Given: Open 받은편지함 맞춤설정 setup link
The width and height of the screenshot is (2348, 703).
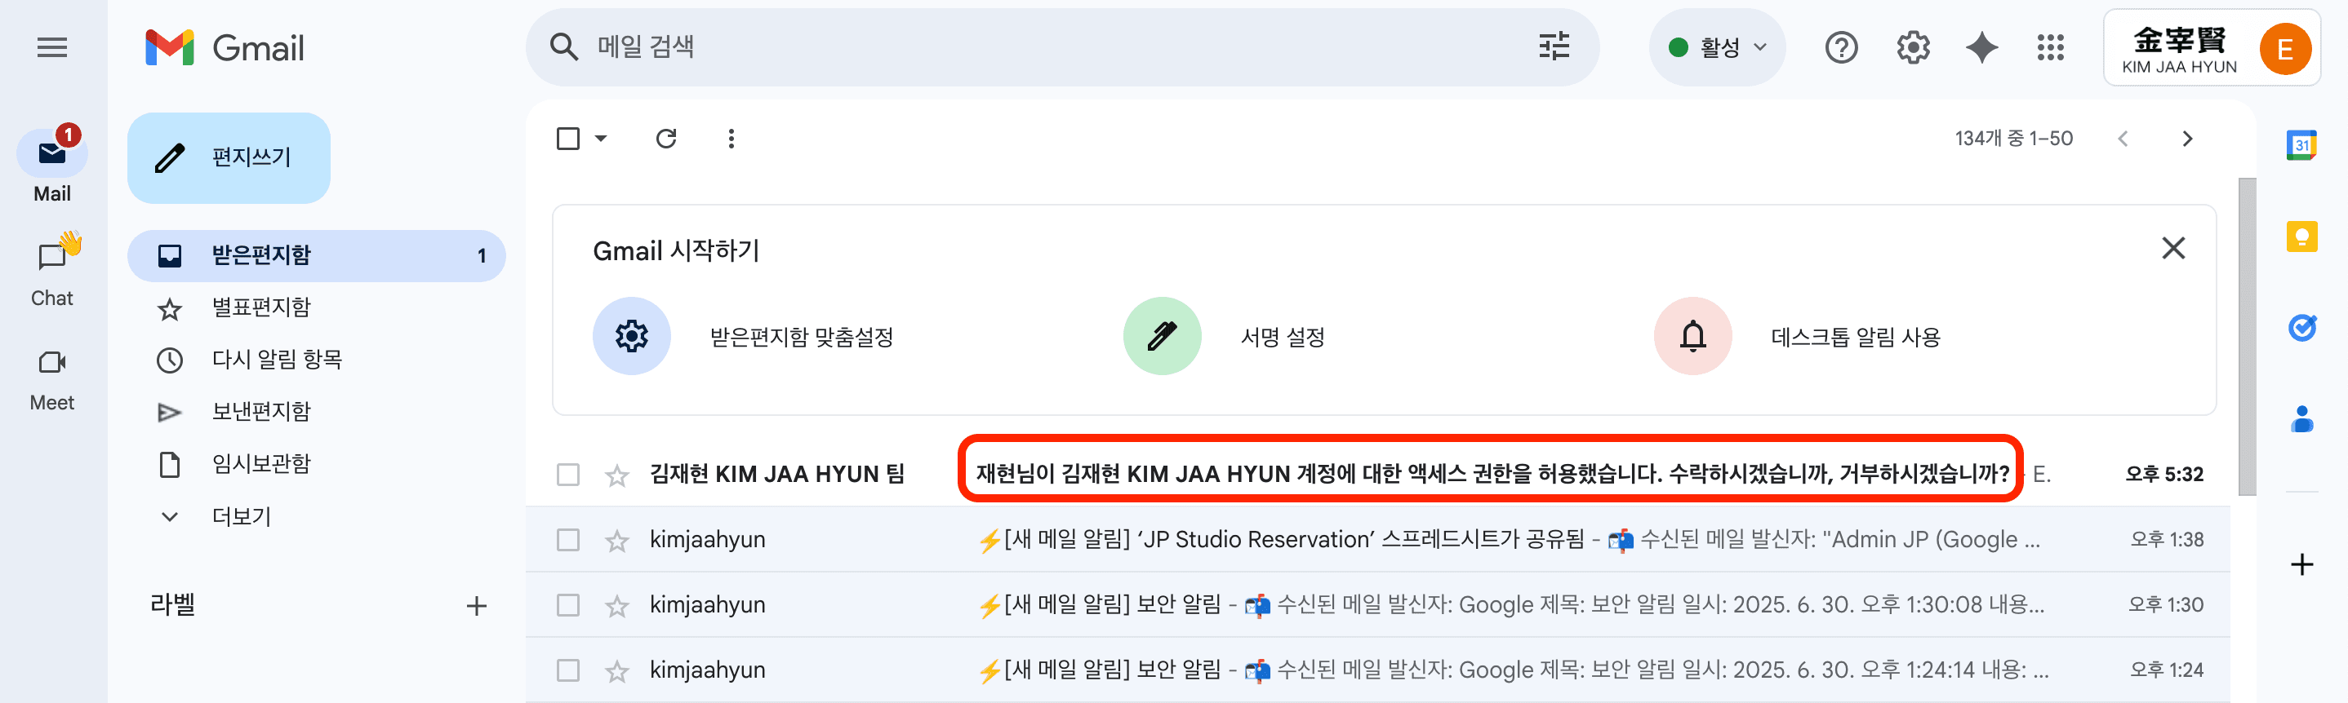Looking at the screenshot, I should click(801, 336).
